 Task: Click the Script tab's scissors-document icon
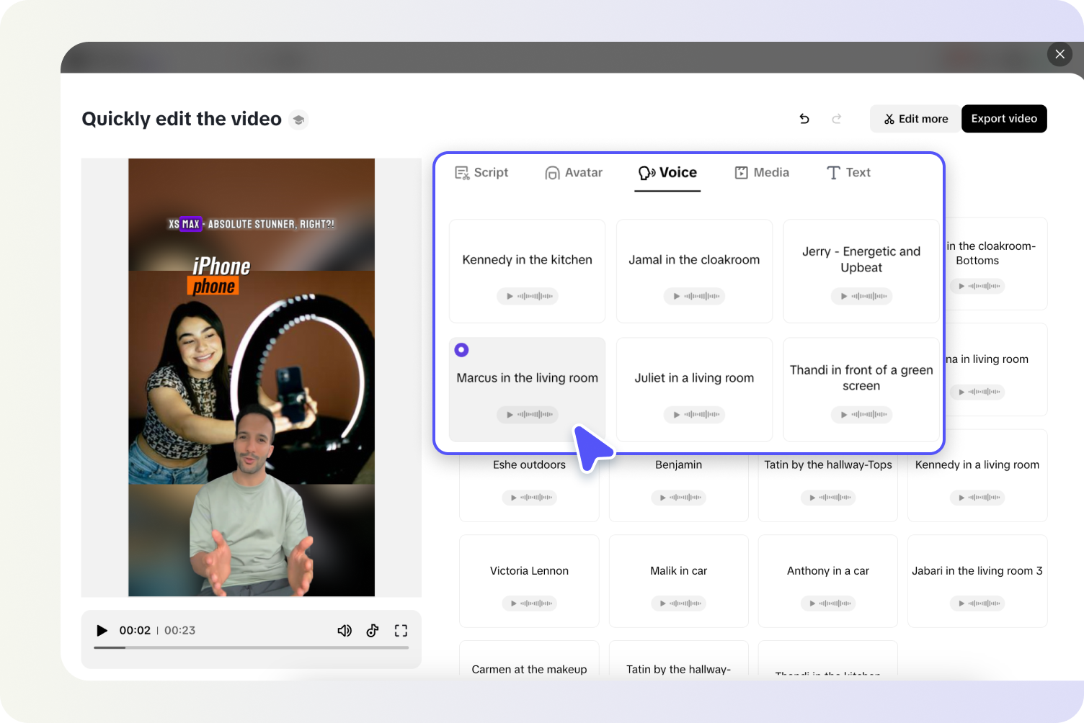[x=462, y=172]
